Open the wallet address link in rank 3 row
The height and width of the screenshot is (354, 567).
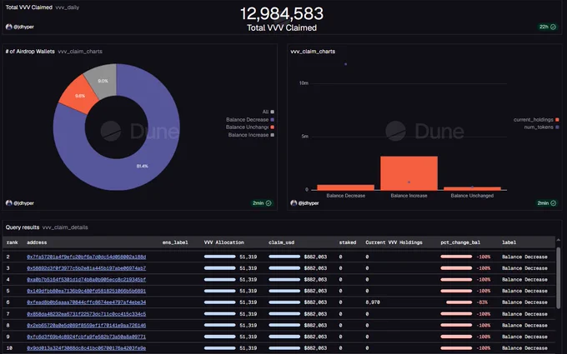point(87,268)
